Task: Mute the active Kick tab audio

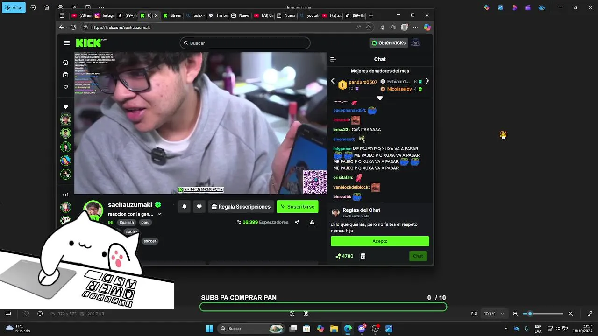Action: (x=150, y=15)
